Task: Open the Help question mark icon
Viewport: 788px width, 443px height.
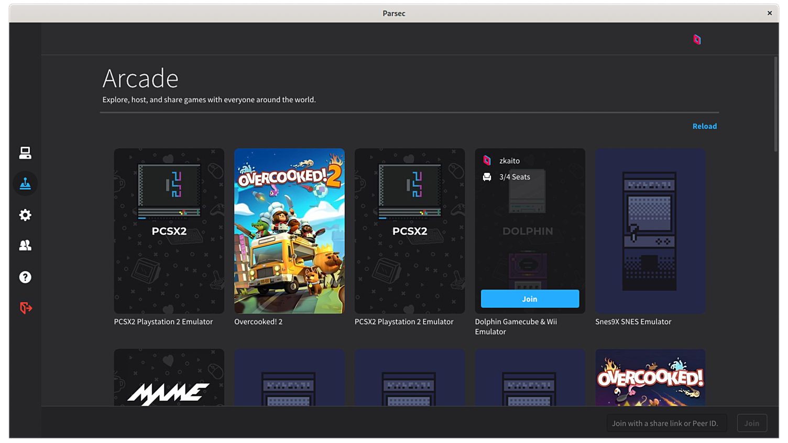Action: [25, 277]
